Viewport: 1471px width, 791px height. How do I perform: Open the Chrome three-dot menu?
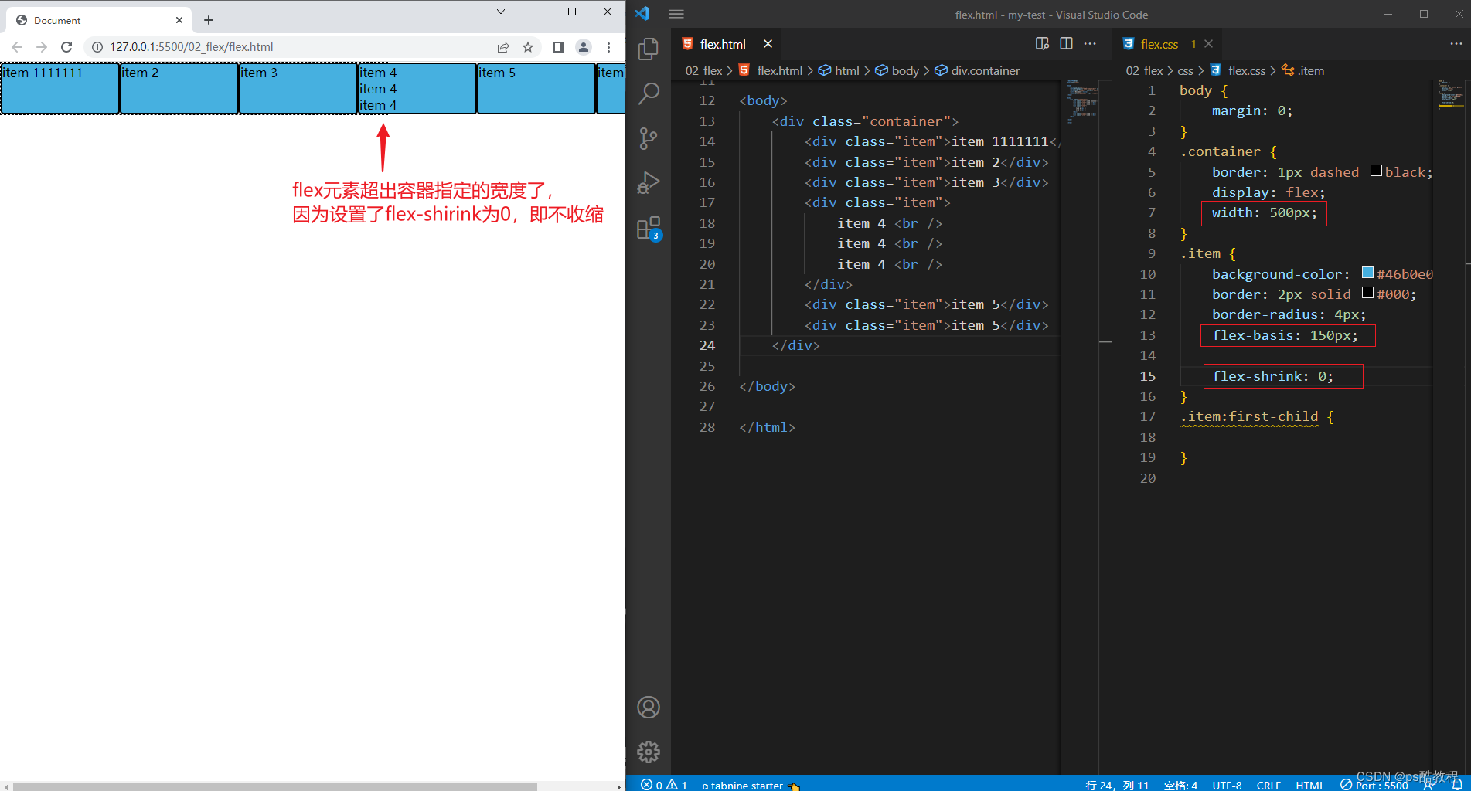click(x=609, y=47)
